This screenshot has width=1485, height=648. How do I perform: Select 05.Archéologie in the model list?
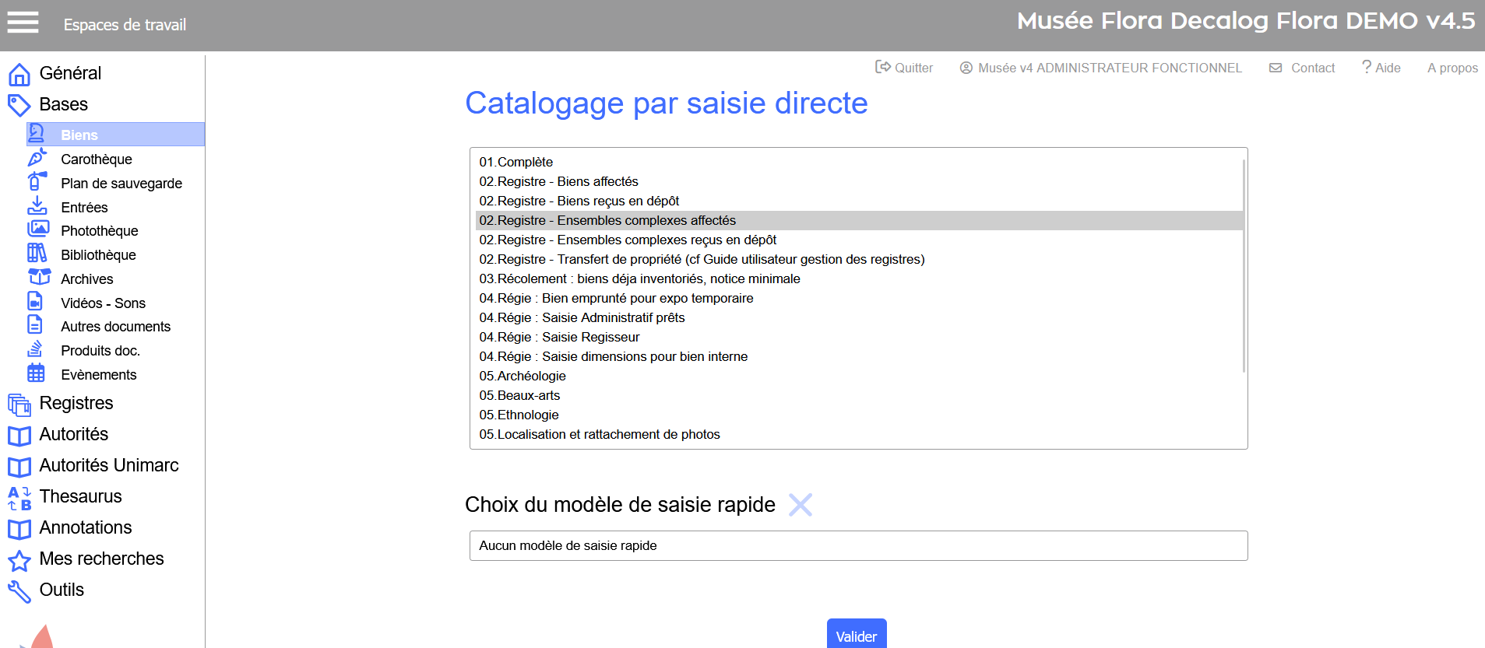523,376
